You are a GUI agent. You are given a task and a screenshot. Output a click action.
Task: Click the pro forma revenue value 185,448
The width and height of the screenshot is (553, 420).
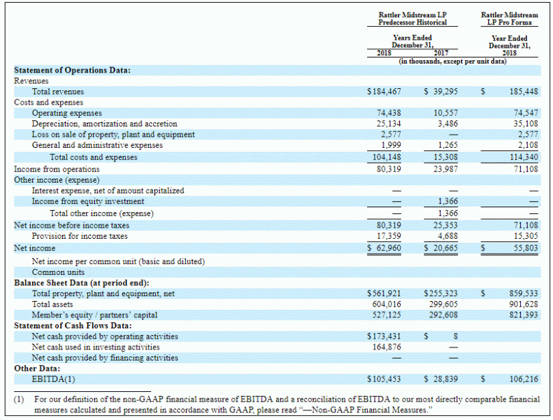click(x=524, y=92)
